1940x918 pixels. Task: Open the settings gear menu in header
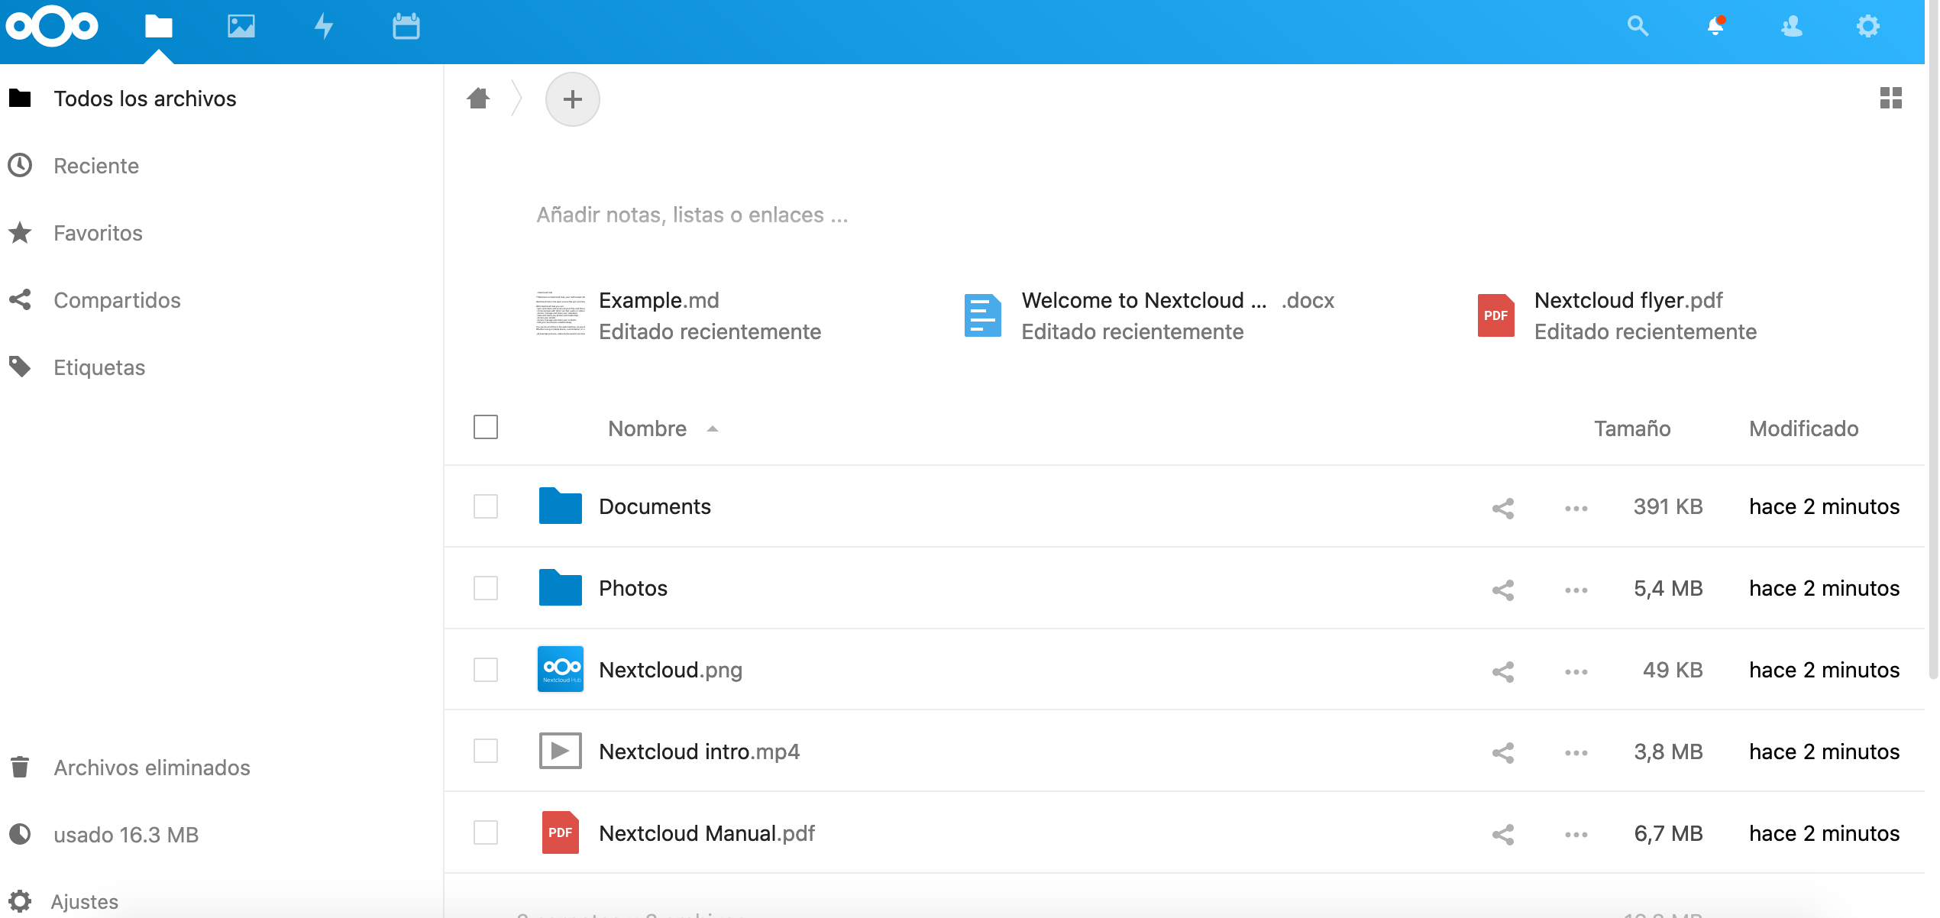tap(1868, 27)
